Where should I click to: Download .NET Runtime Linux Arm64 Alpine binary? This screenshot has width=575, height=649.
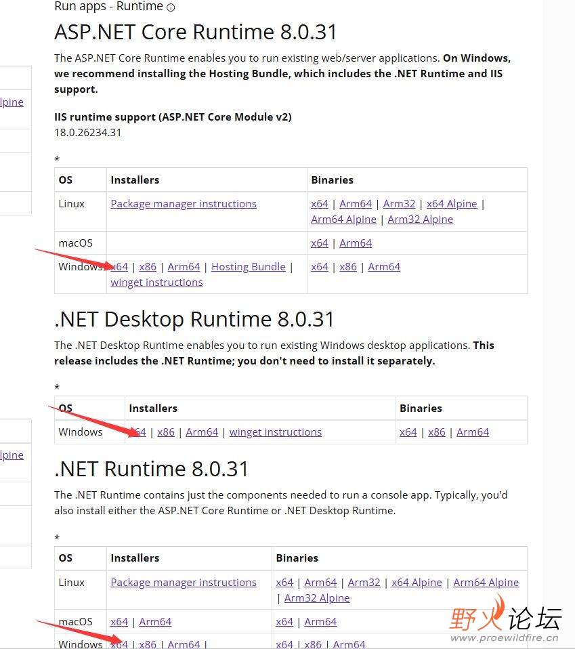point(486,583)
